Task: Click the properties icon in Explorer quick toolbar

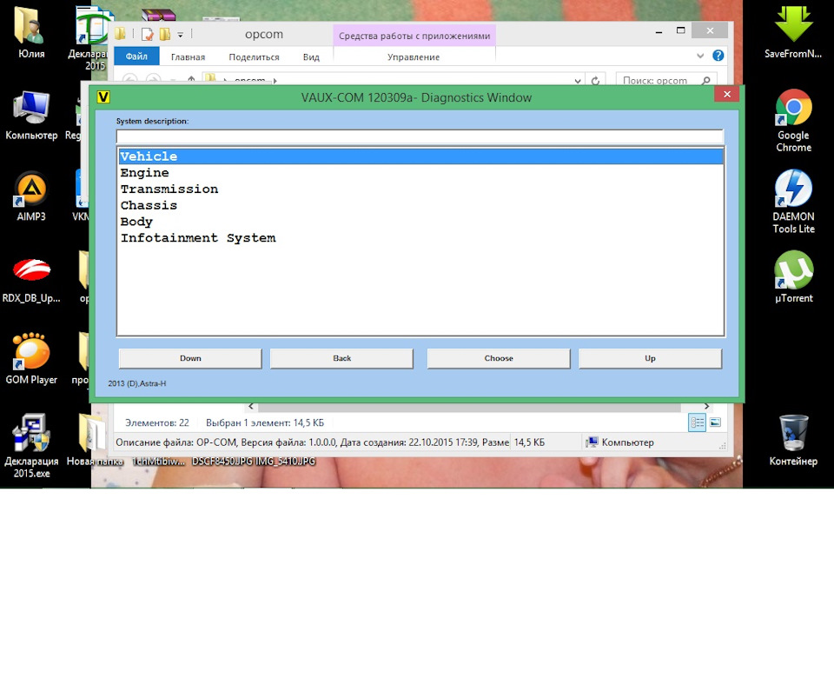Action: (148, 35)
